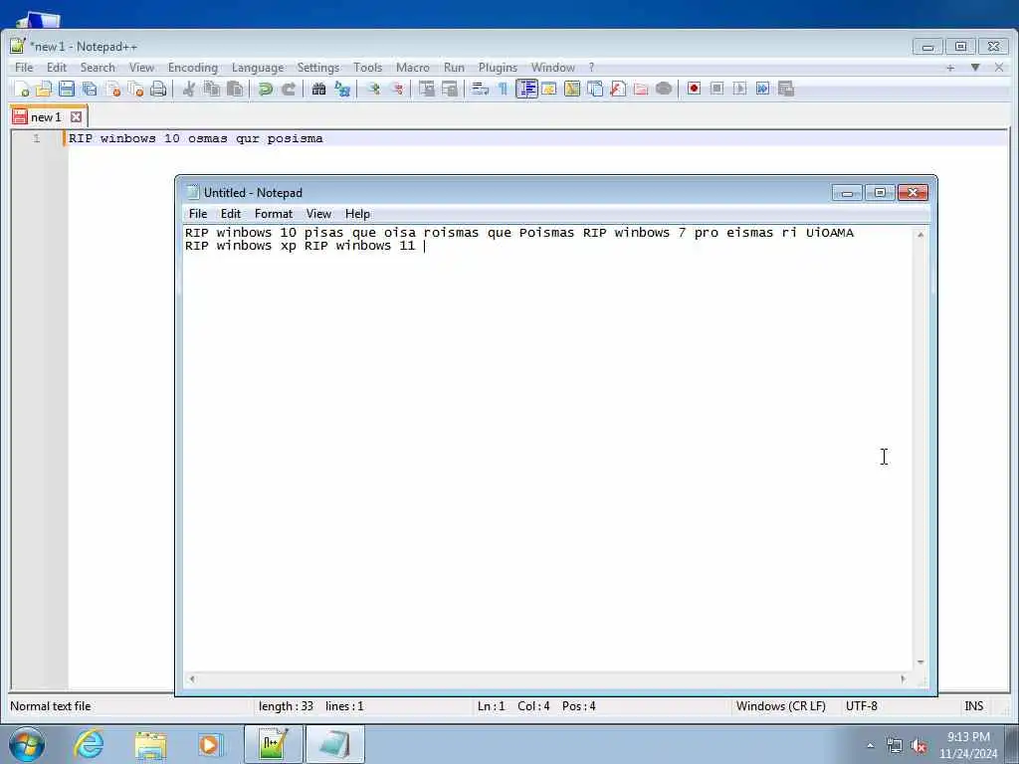Click Notepad++ tab list dropdown arrow
The width and height of the screenshot is (1019, 764).
point(975,68)
